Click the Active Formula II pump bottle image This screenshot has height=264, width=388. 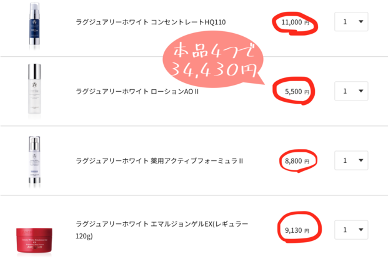coord(34,162)
